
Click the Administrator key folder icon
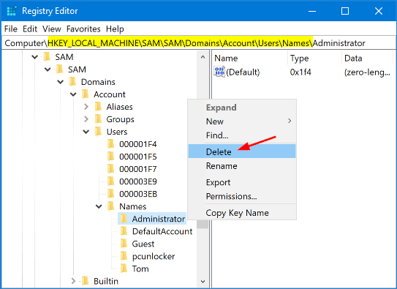click(124, 219)
